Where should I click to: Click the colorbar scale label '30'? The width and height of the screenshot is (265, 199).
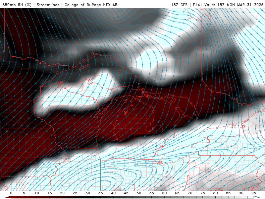coord(88,193)
